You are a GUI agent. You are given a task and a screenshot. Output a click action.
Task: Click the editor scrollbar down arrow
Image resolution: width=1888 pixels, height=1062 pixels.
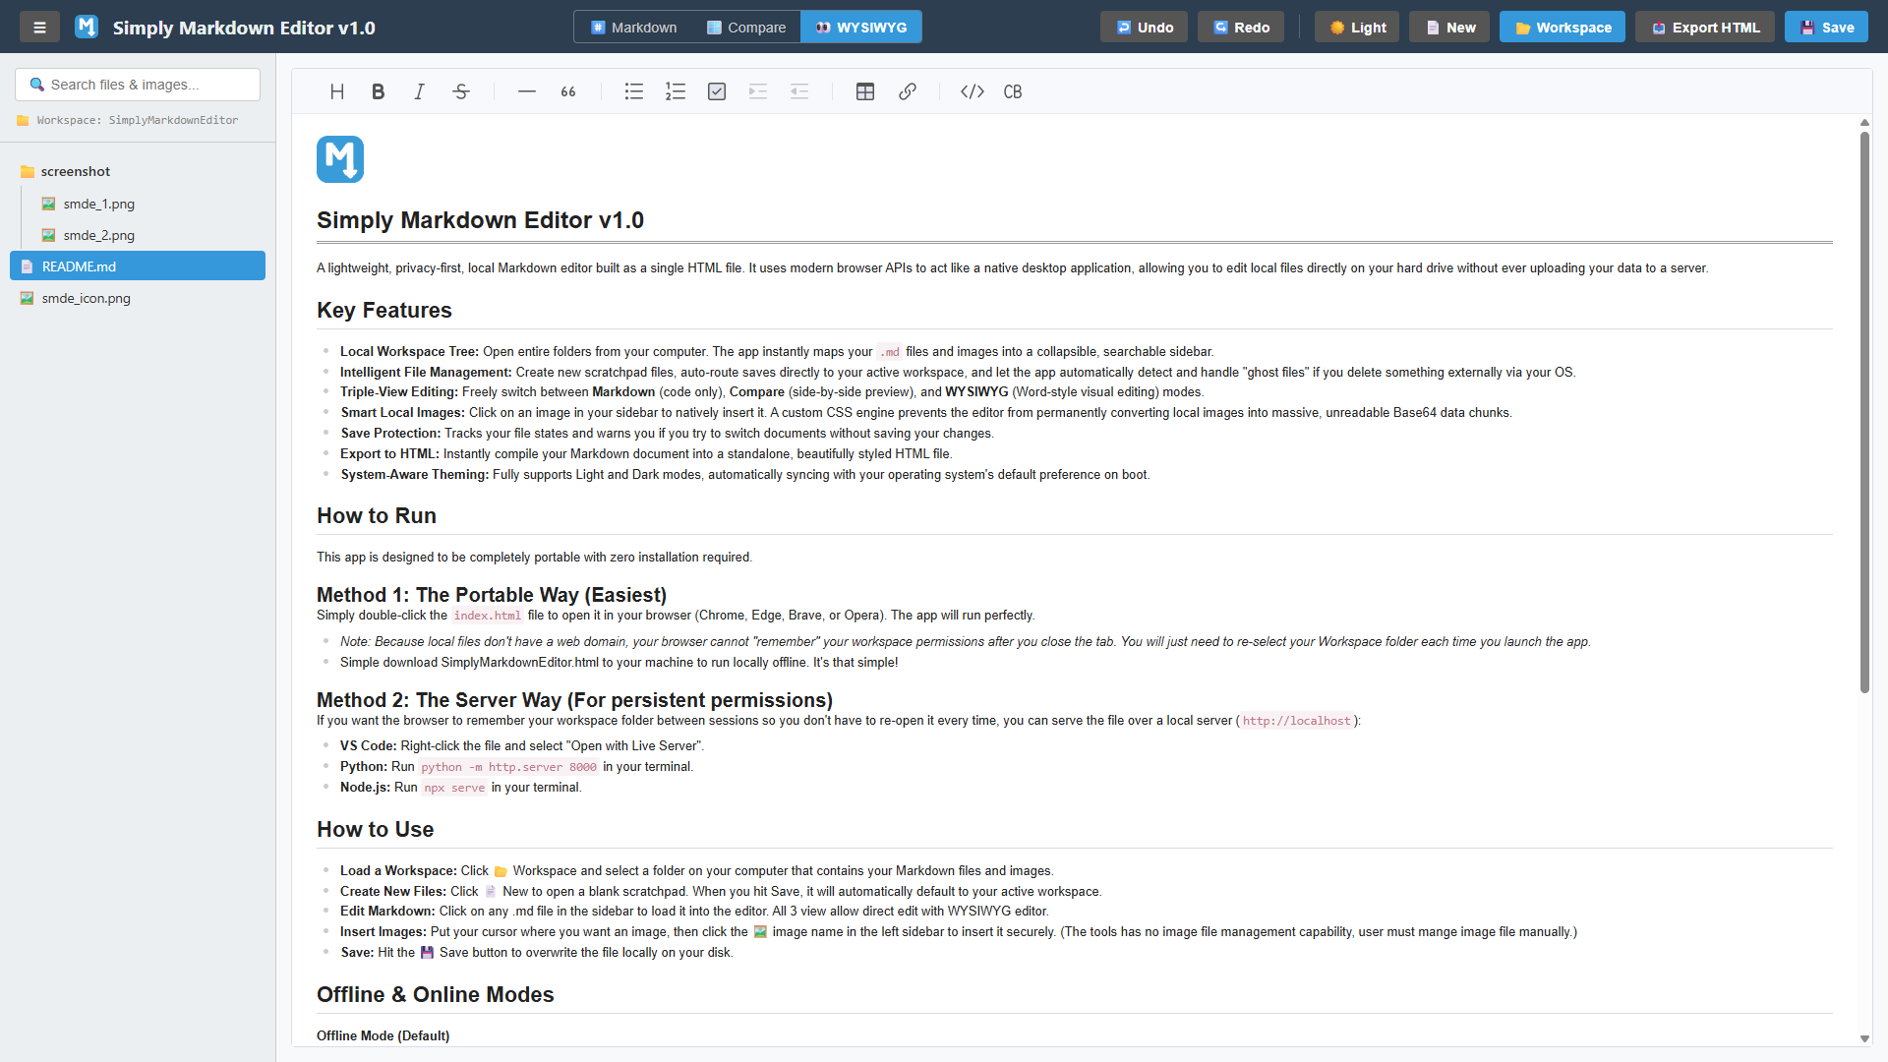1864,1038
